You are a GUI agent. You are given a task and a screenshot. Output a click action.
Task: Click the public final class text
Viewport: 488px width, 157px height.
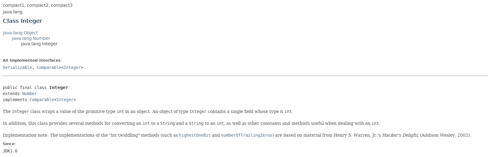pos(25,87)
